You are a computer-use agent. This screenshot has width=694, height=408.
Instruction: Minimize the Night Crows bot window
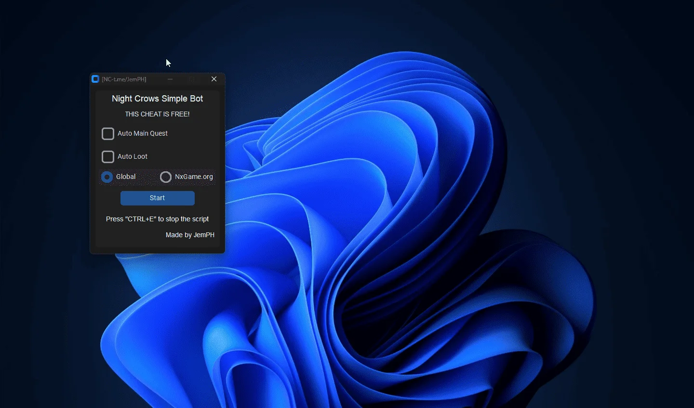coord(170,79)
